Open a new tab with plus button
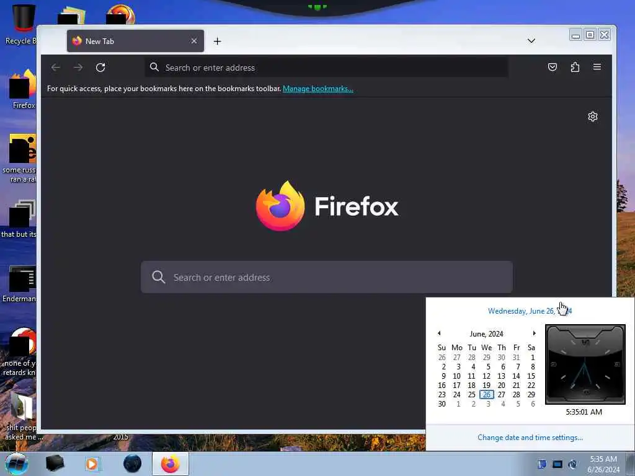This screenshot has width=635, height=476. click(218, 41)
